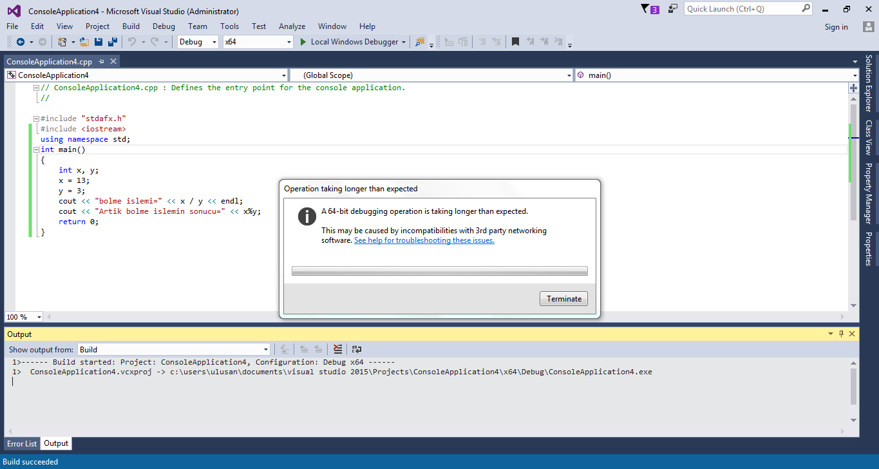
Task: Click the Quick Launch search field
Action: 748,9
